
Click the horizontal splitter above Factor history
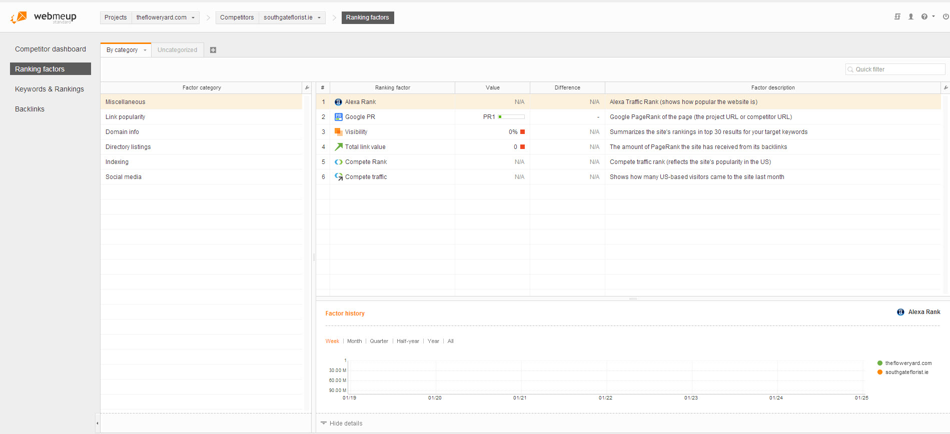coord(633,298)
